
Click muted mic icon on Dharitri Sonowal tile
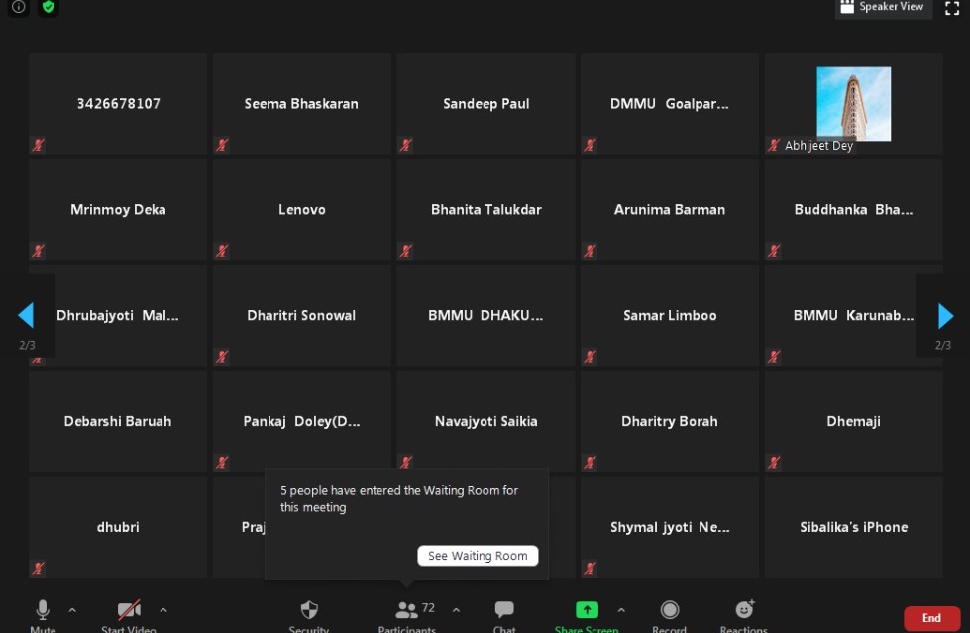(x=222, y=357)
